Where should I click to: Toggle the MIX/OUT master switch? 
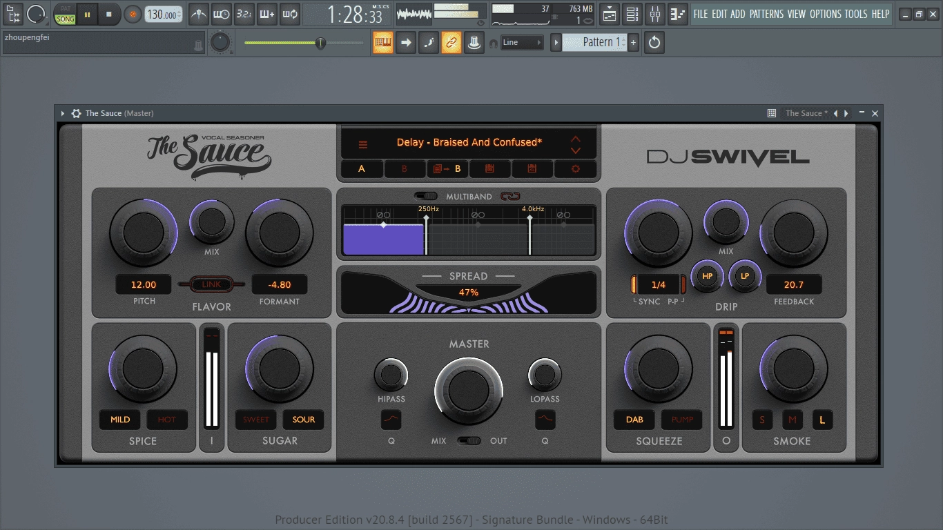point(469,440)
